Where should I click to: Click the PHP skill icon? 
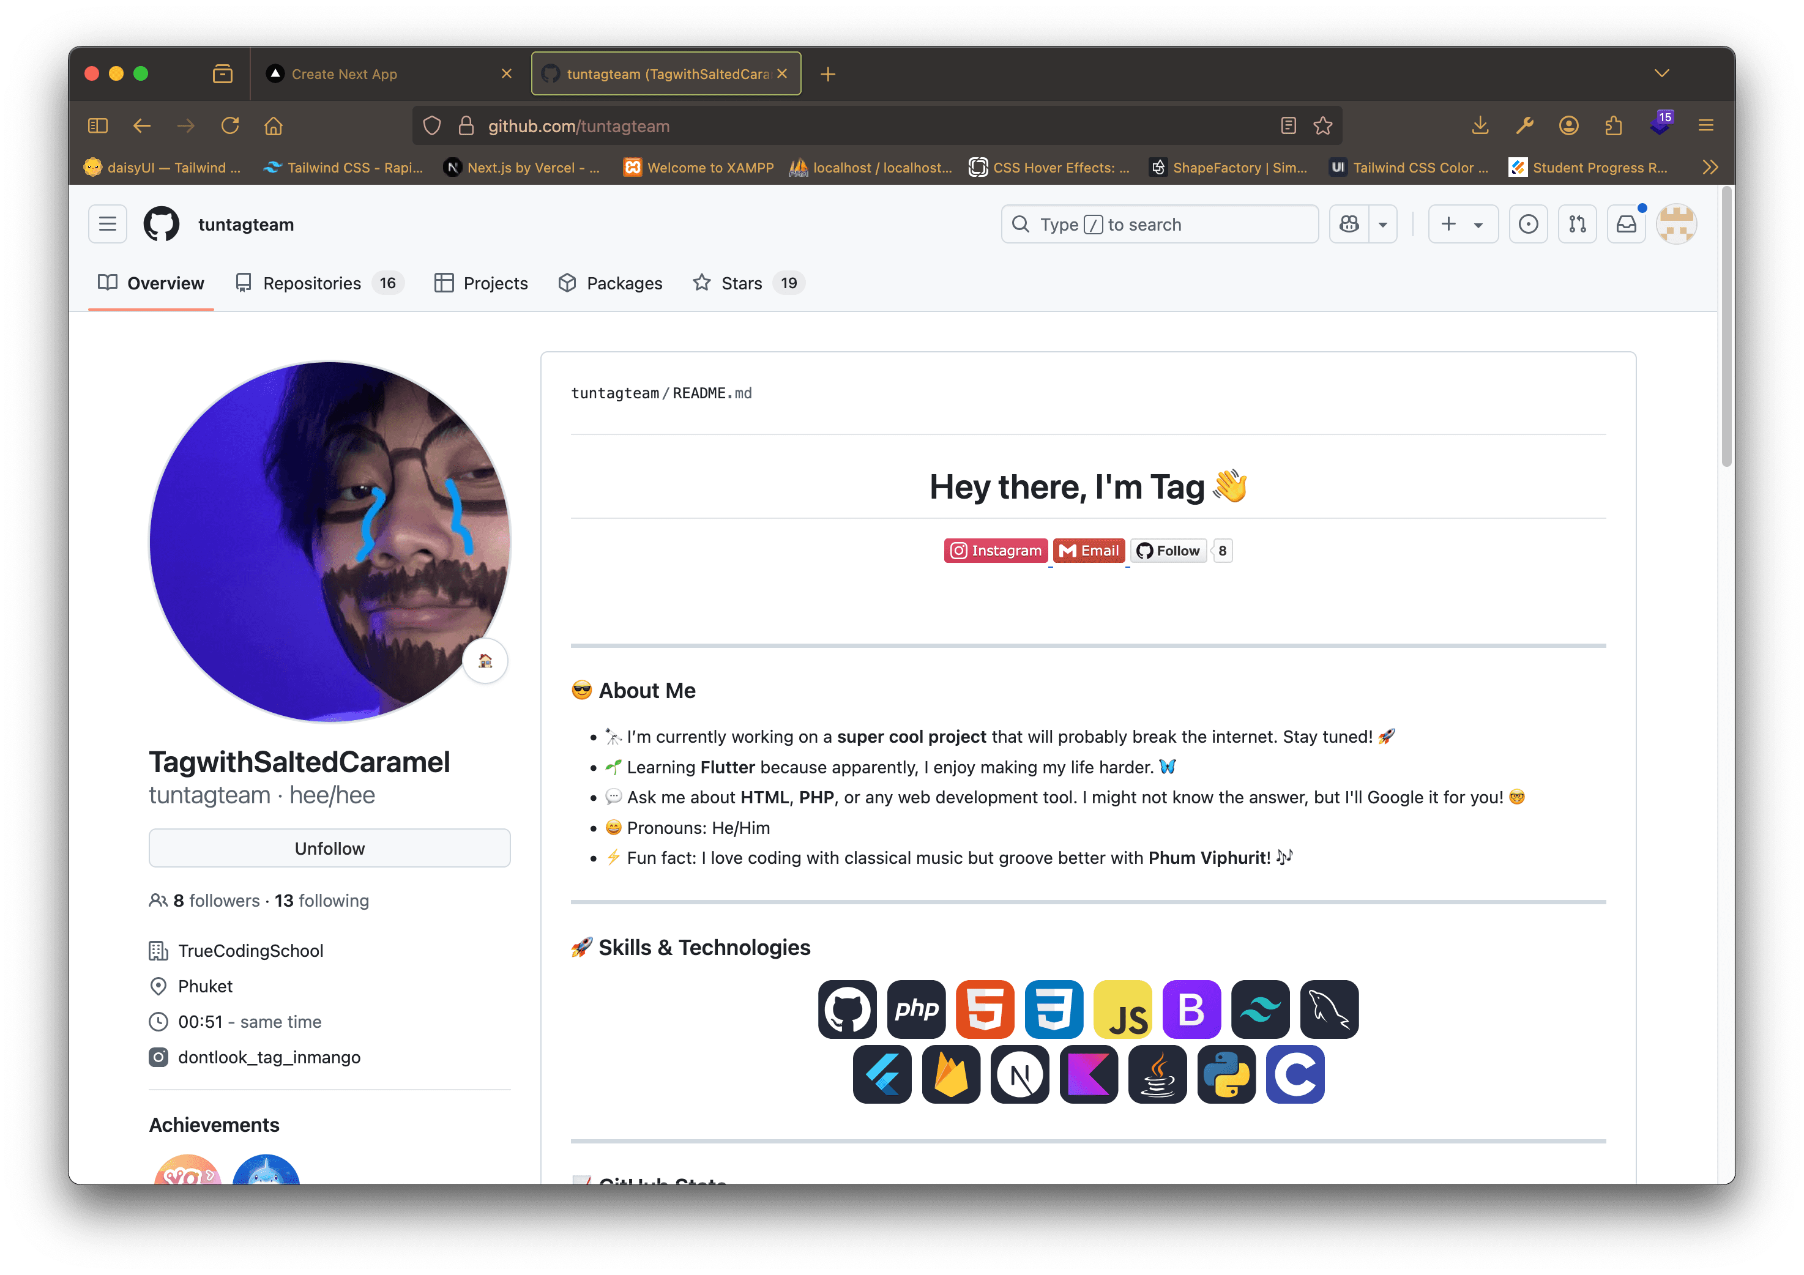pyautogui.click(x=916, y=1009)
